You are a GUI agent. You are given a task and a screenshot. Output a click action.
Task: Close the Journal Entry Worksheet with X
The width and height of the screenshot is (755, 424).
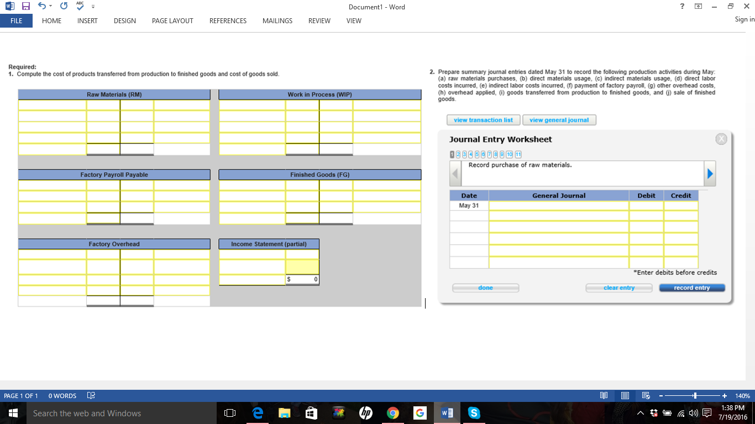click(x=721, y=139)
